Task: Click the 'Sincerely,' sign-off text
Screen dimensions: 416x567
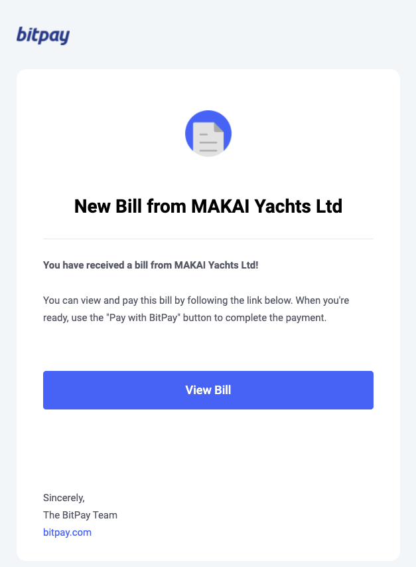Action: (64, 498)
